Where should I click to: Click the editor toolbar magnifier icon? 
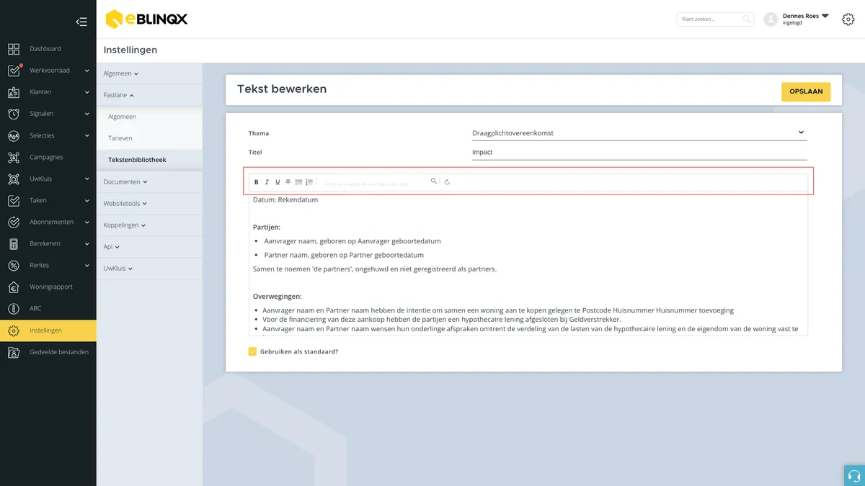[x=434, y=181]
